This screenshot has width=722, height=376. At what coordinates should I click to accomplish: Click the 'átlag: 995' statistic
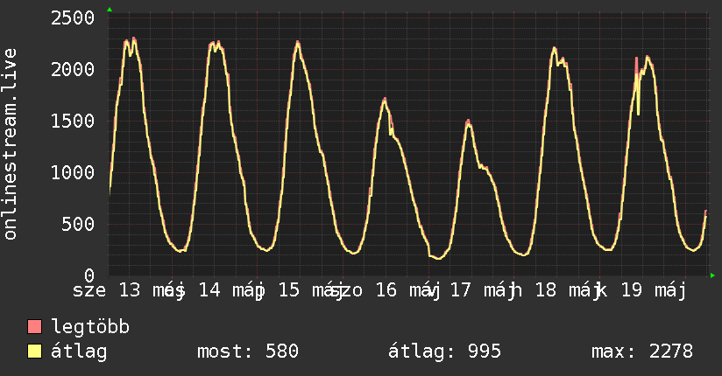tap(444, 352)
